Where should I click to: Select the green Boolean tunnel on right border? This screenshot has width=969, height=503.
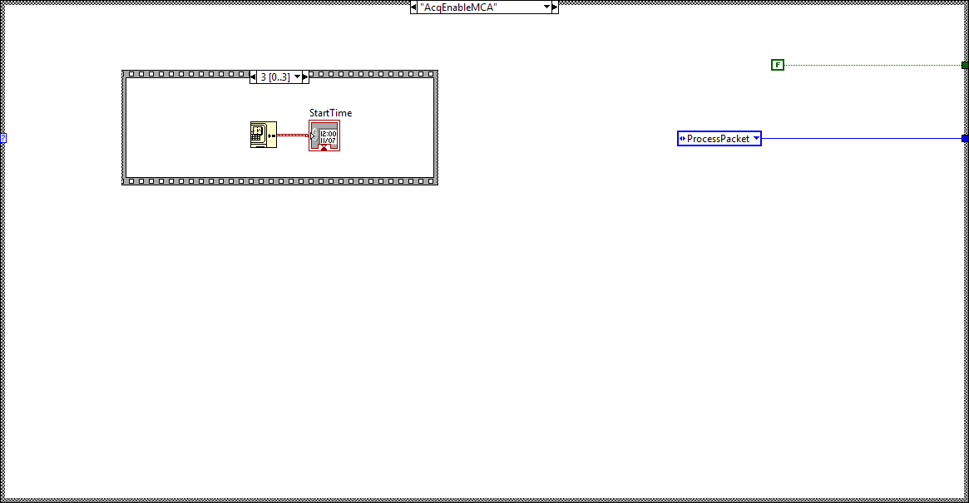pyautogui.click(x=964, y=64)
